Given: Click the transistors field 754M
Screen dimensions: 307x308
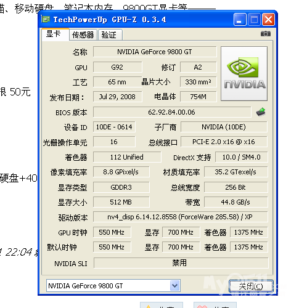Looking at the screenshot, I should click(x=198, y=97).
